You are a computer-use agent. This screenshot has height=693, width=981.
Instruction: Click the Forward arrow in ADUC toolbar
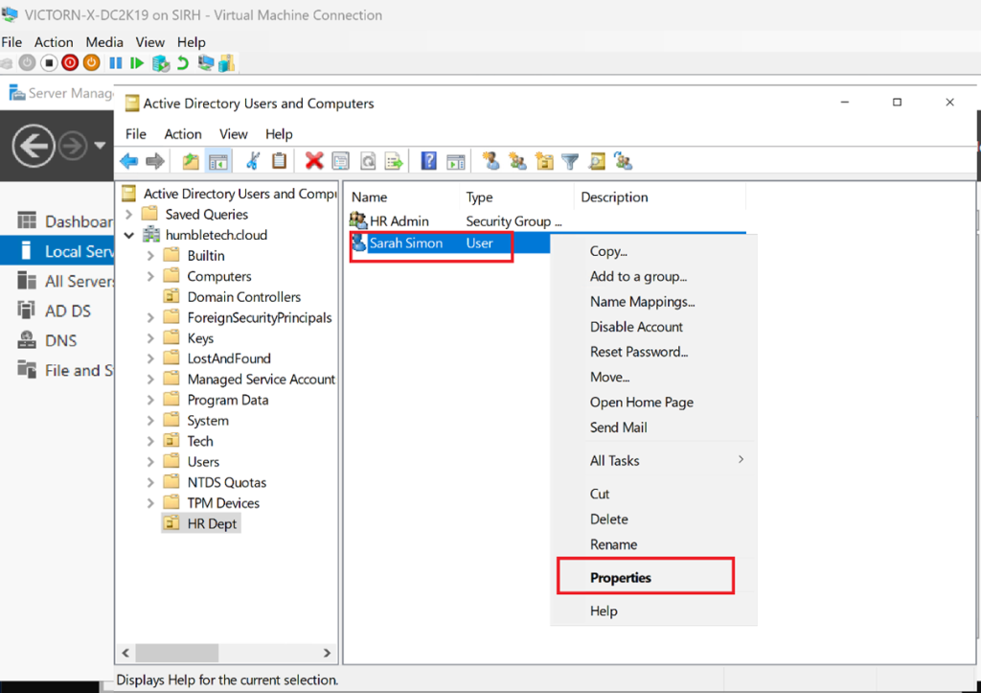154,162
